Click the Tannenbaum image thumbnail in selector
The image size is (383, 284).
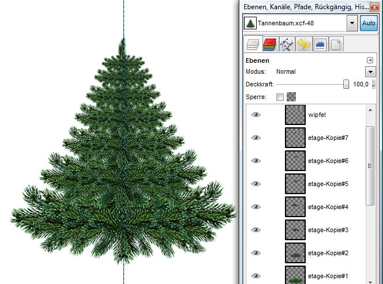pyautogui.click(x=250, y=23)
